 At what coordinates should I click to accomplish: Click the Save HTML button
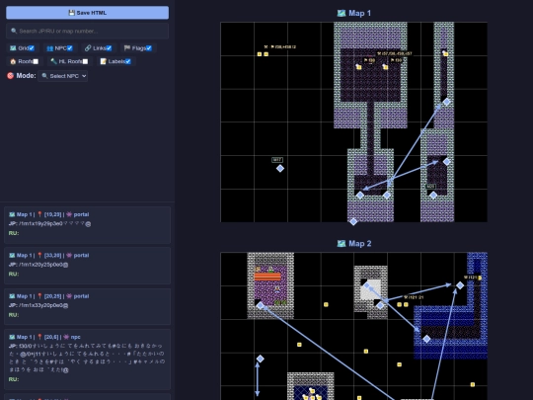(x=88, y=13)
